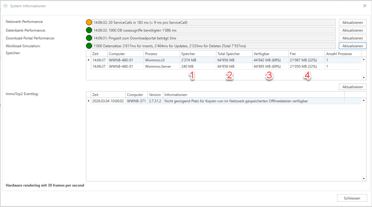Viewport: 372px width, 207px height.
Task: Run Workload-Simulation again with Aktualisieren
Action: tap(353, 46)
